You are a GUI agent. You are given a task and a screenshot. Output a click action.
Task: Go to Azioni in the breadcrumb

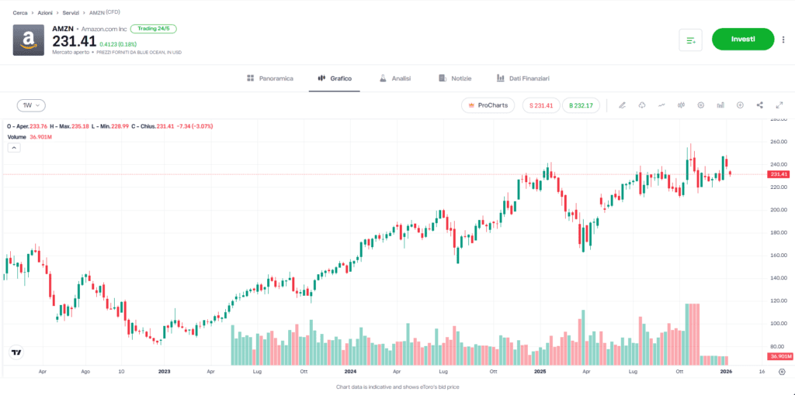[x=45, y=13]
